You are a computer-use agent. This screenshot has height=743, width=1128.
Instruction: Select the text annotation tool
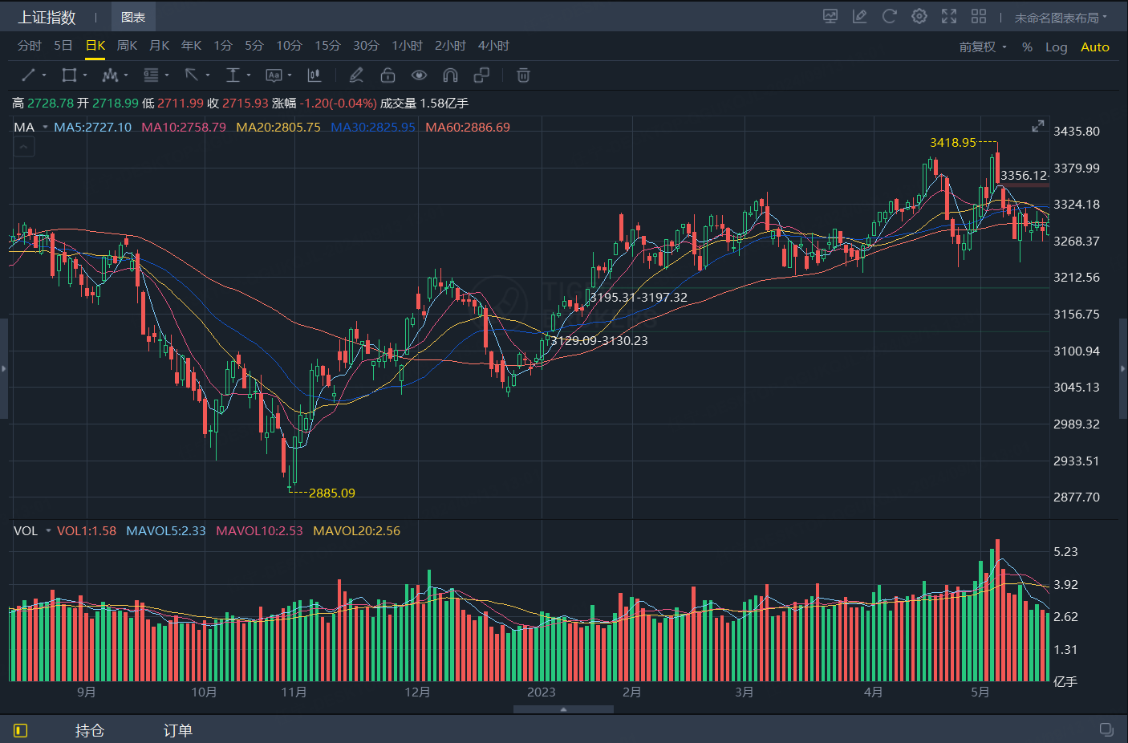point(274,75)
